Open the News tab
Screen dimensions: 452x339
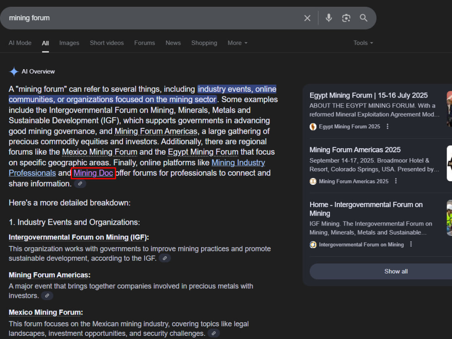pos(173,43)
